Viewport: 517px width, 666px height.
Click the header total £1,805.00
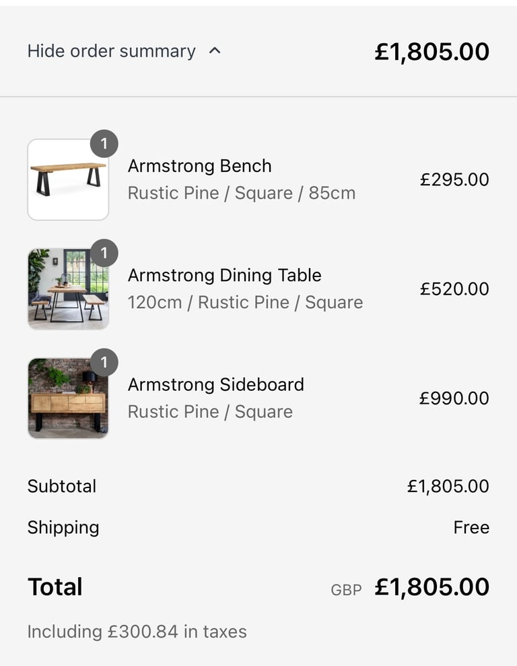click(x=432, y=51)
